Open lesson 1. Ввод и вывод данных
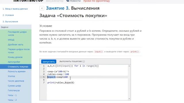 (x=15, y=9)
